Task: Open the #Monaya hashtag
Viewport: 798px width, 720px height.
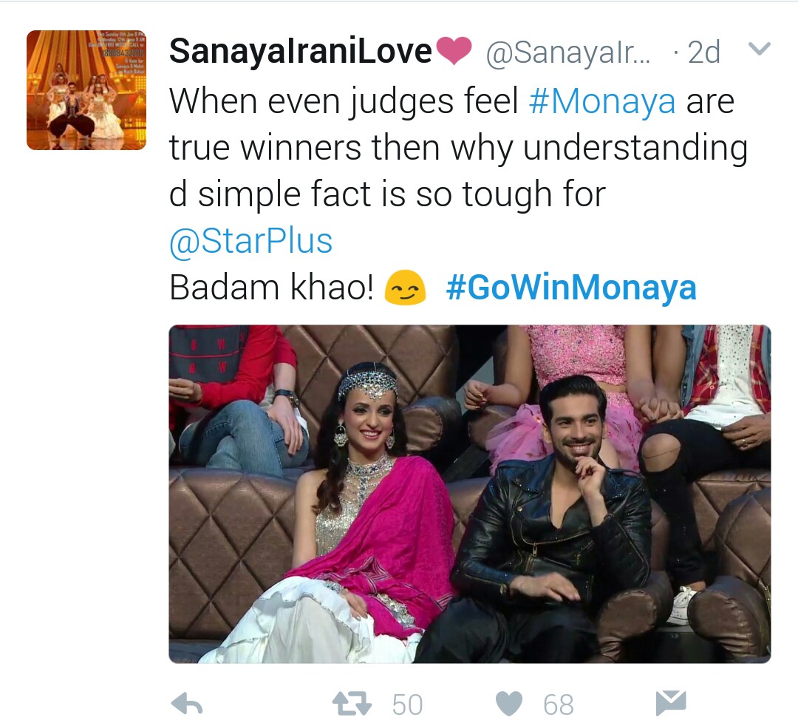Action: point(603,101)
